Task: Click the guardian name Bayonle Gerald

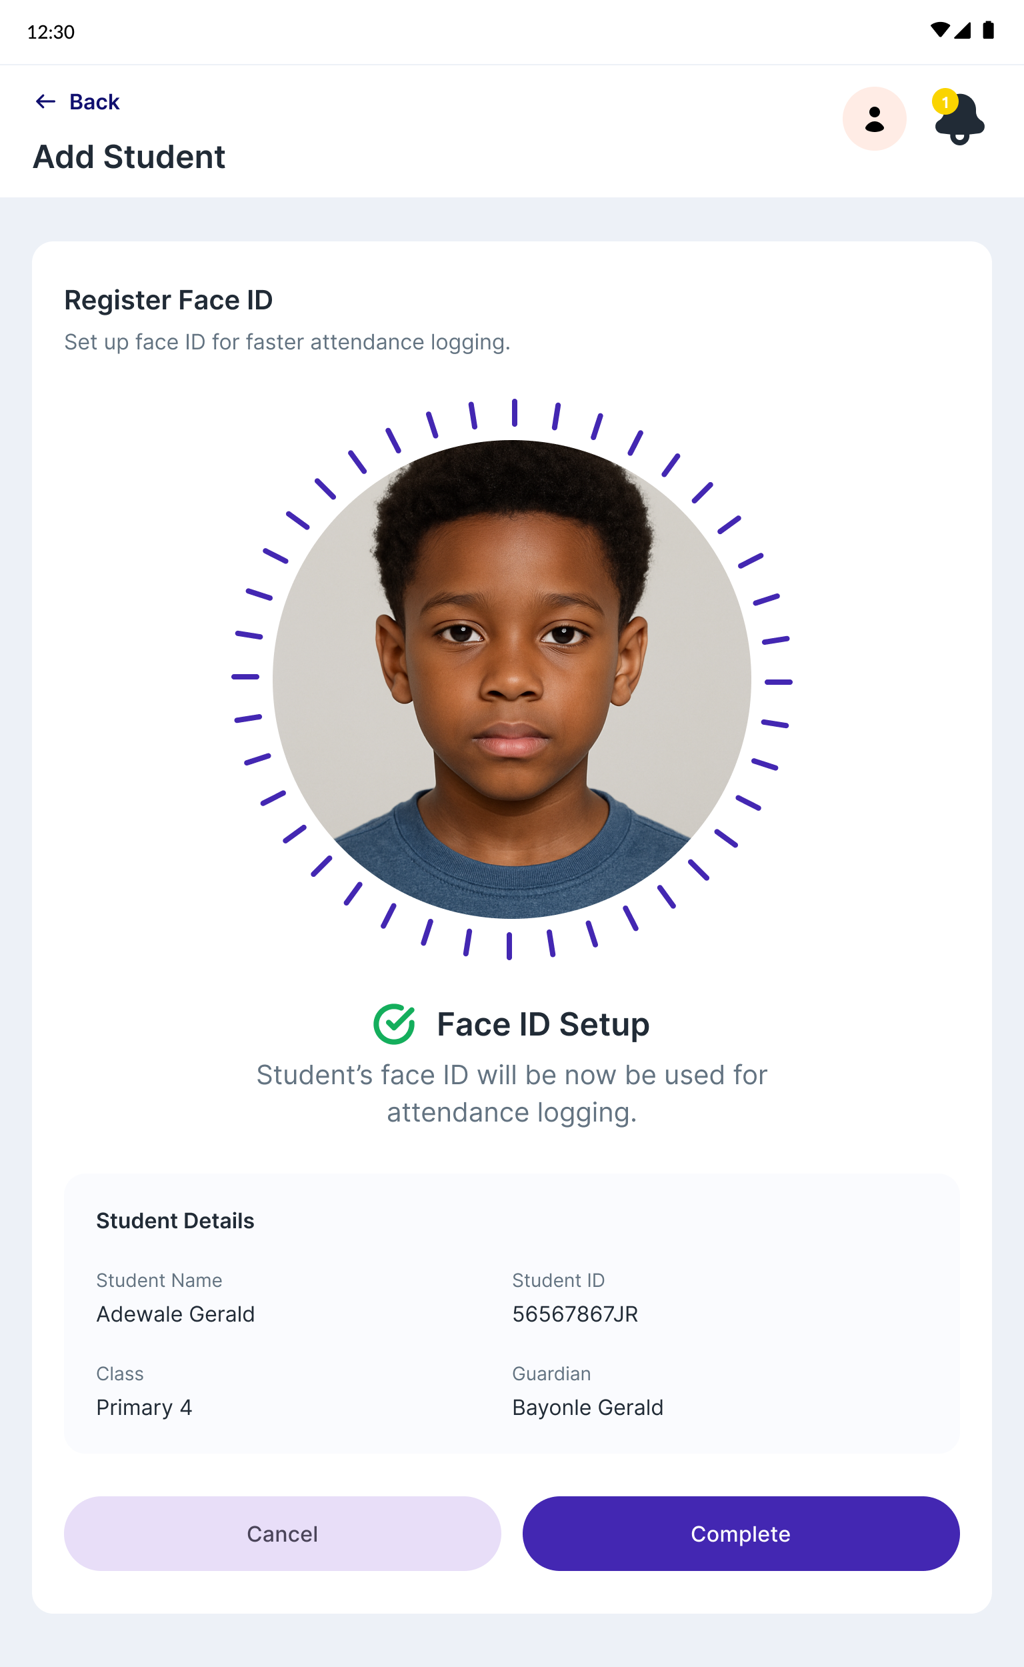Action: tap(587, 1407)
